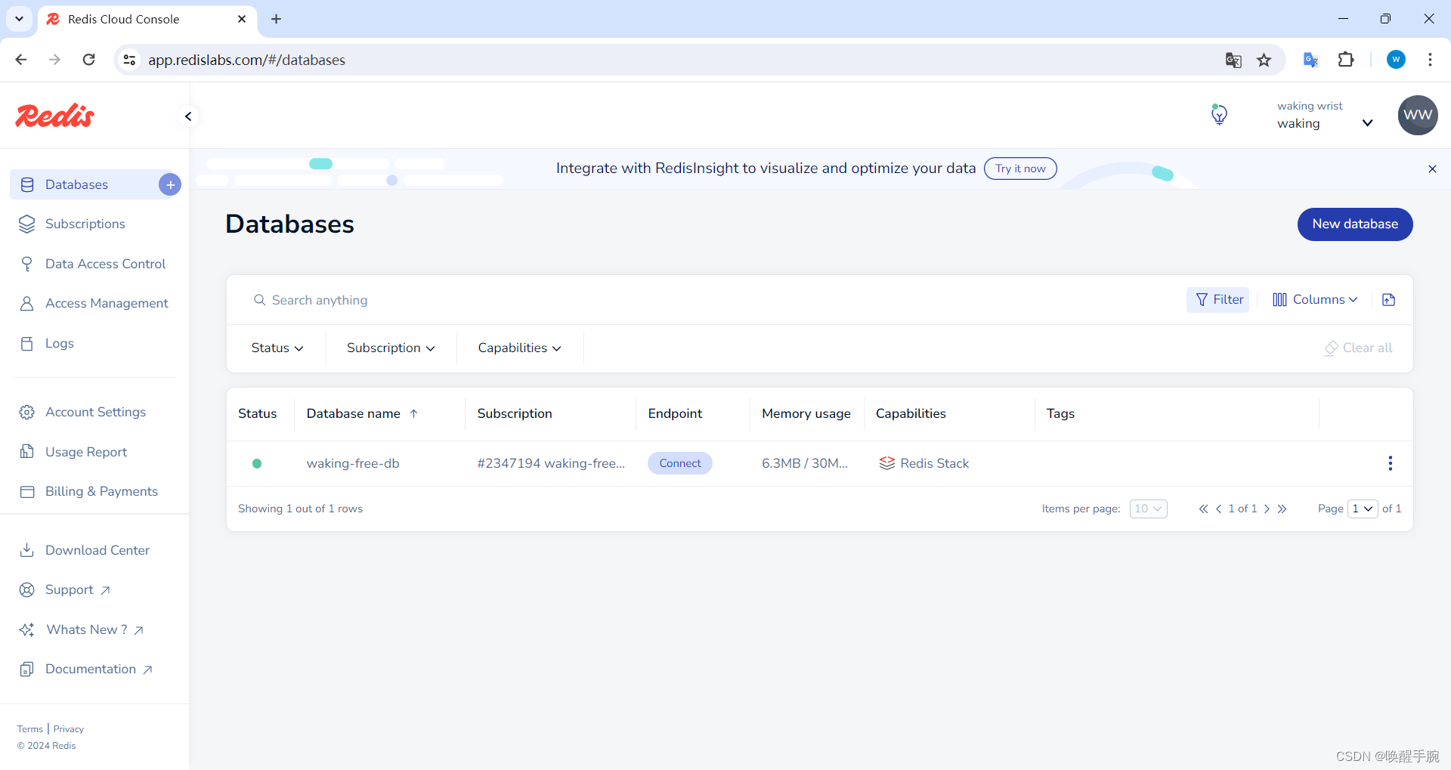This screenshot has height=770, width=1451.
Task: Go to Access Management
Action: point(107,304)
